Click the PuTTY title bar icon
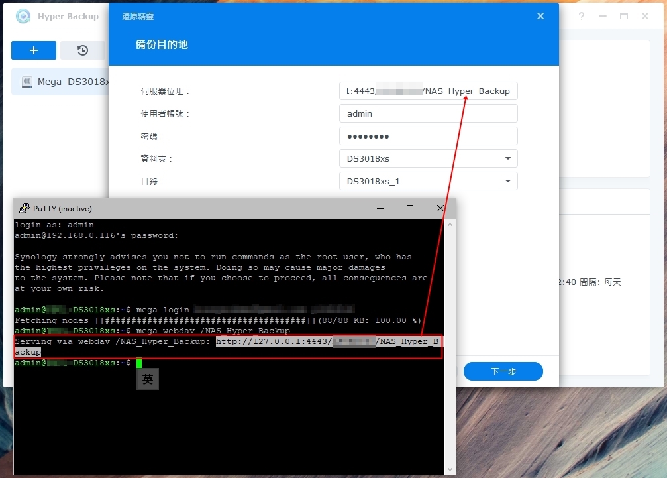667x478 pixels. 25,208
